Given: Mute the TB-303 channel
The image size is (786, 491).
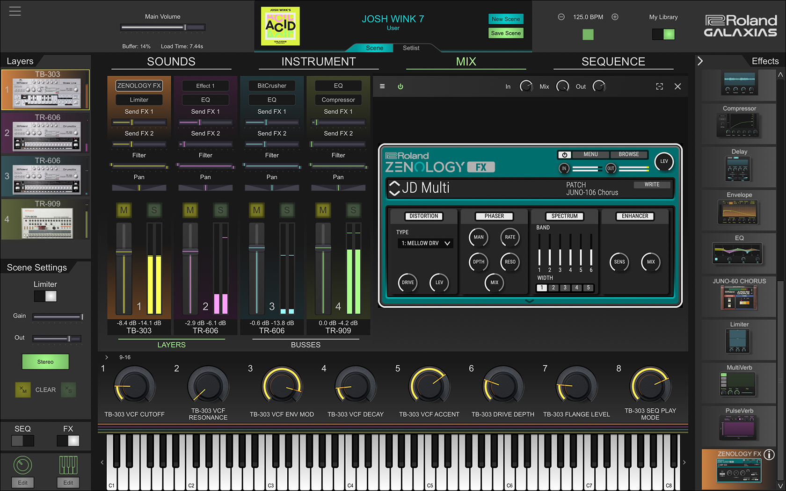Looking at the screenshot, I should (124, 210).
